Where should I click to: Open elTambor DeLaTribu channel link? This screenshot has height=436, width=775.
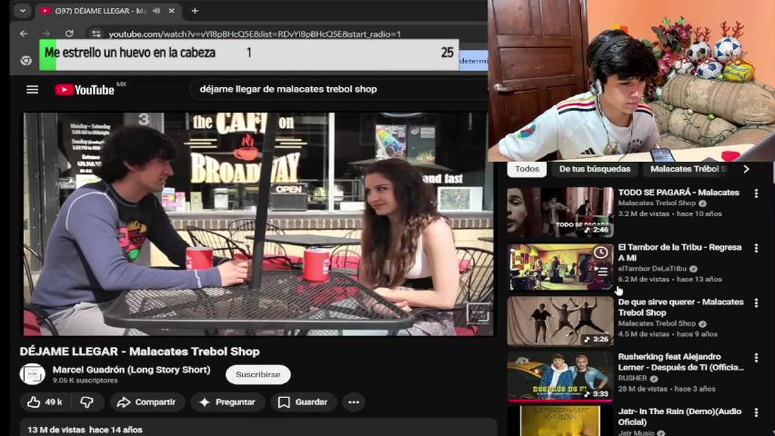point(653,269)
